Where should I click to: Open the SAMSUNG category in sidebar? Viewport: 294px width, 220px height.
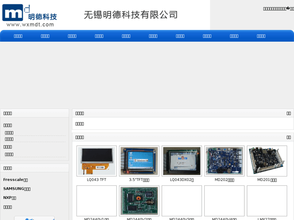(17, 189)
